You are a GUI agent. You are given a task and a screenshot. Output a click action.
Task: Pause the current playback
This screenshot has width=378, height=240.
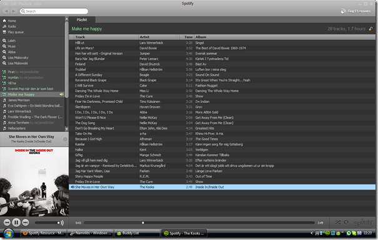click(16, 223)
